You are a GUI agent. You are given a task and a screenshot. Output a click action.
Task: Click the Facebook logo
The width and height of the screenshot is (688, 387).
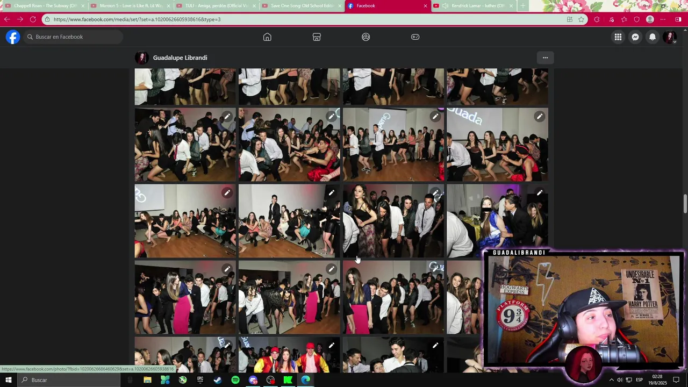(x=13, y=37)
